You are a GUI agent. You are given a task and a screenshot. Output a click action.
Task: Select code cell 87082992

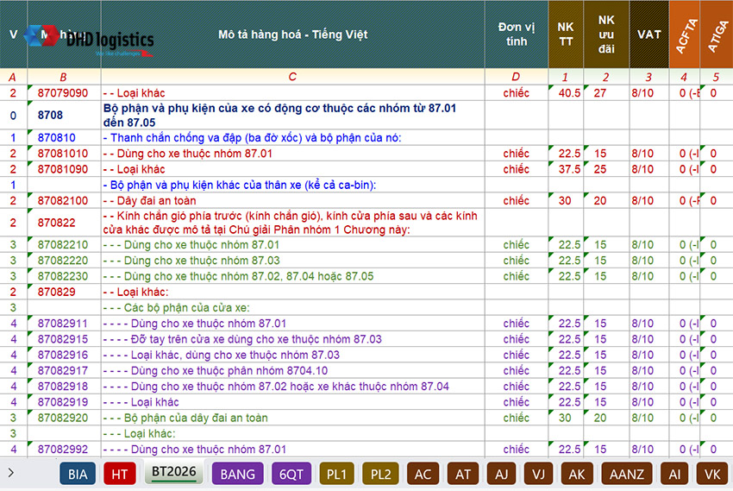(64, 450)
